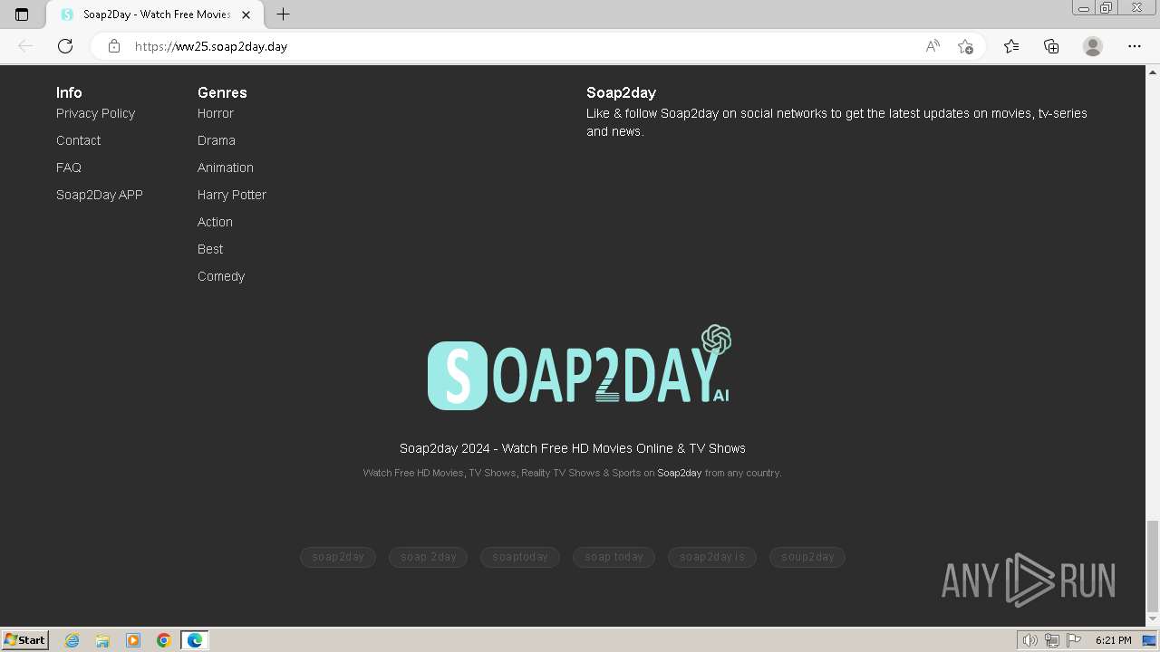Viewport: 1160px width, 652px height.
Task: Open the Action Center flag icon
Action: coord(1074,640)
